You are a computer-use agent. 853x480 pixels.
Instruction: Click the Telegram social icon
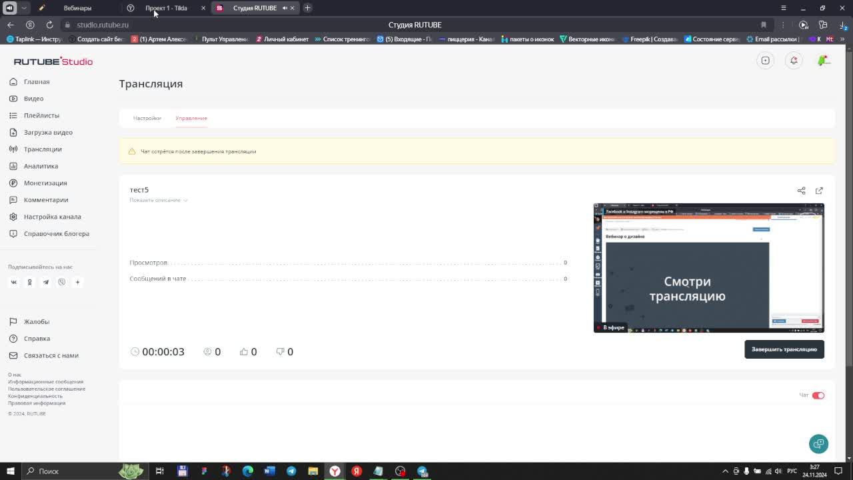(45, 282)
